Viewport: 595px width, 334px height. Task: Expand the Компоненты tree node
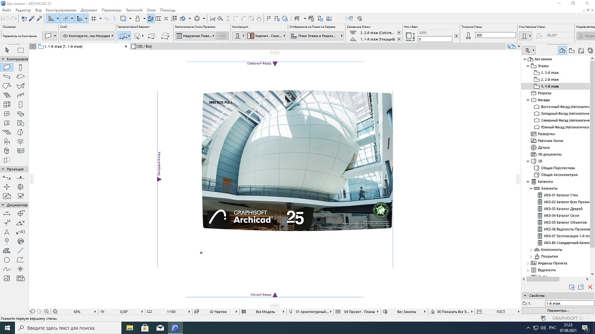pos(531,250)
